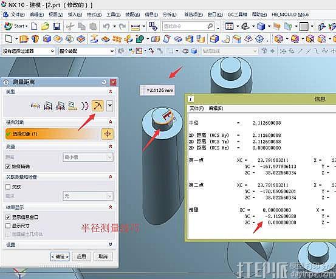Click the Save icon in toolbar
Viewport: 336px width, 279px height.
[x=57, y=26]
